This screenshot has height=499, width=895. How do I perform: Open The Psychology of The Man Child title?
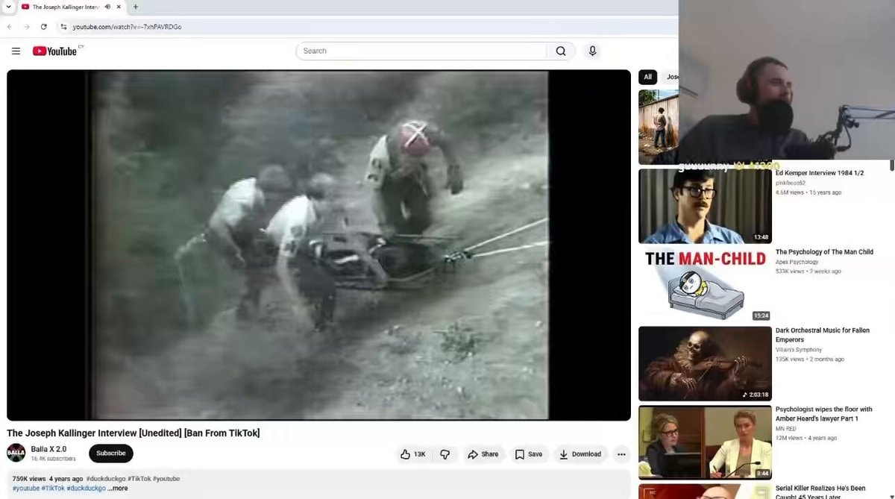tap(824, 252)
